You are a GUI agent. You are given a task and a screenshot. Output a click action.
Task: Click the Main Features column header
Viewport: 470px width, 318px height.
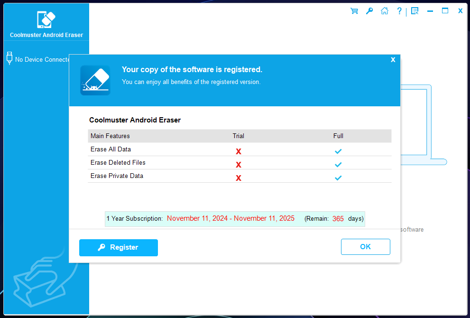pyautogui.click(x=110, y=136)
